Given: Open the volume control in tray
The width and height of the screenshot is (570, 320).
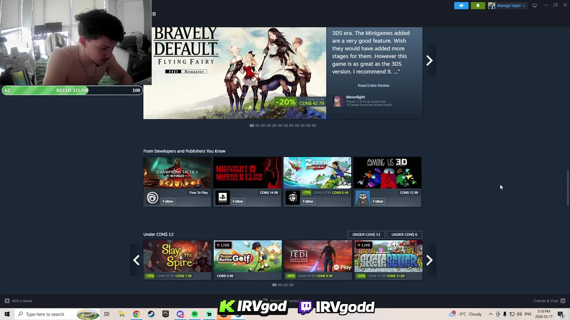Looking at the screenshot, I should coord(519,314).
